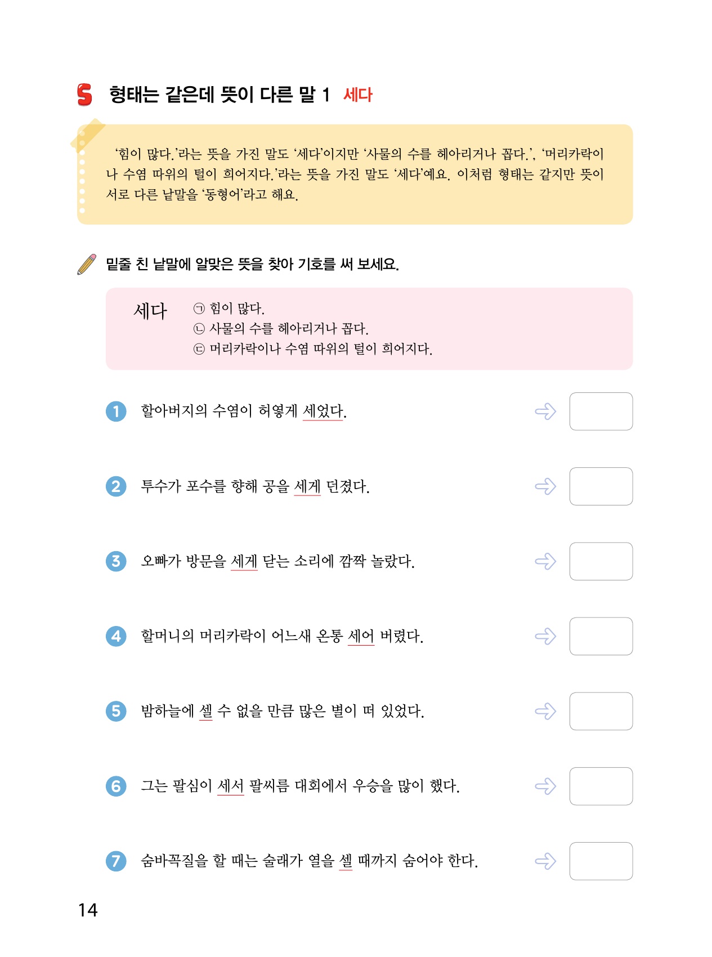
Task: Click the answer box for question 3
Action: pos(601,561)
